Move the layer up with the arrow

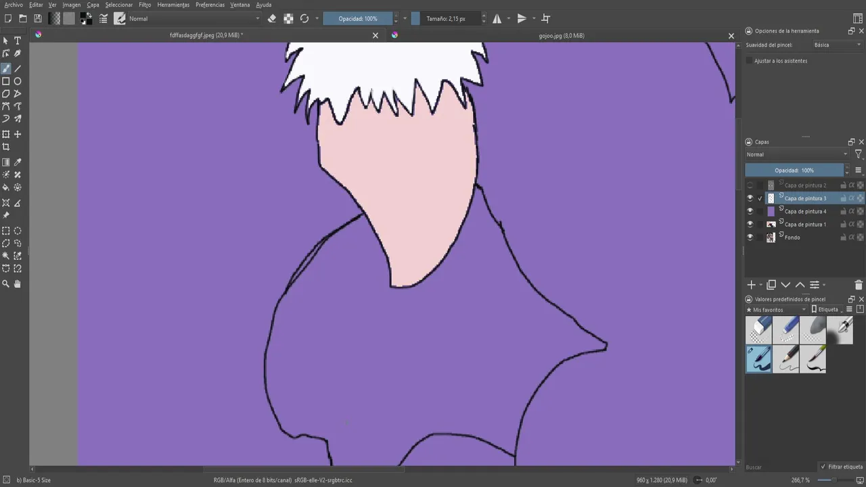point(800,285)
